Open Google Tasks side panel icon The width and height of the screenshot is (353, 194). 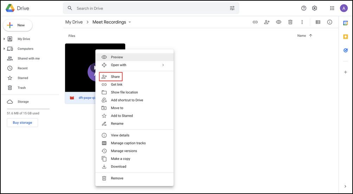pos(346,50)
